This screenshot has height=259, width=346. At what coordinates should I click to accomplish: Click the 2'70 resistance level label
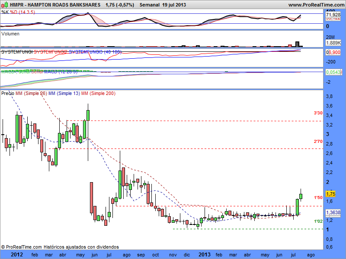pos(318,142)
